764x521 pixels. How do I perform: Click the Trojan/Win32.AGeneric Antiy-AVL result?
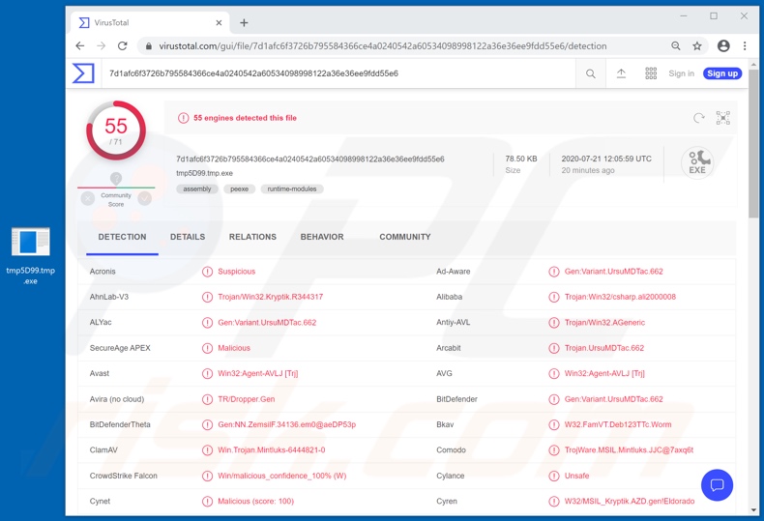coord(604,322)
